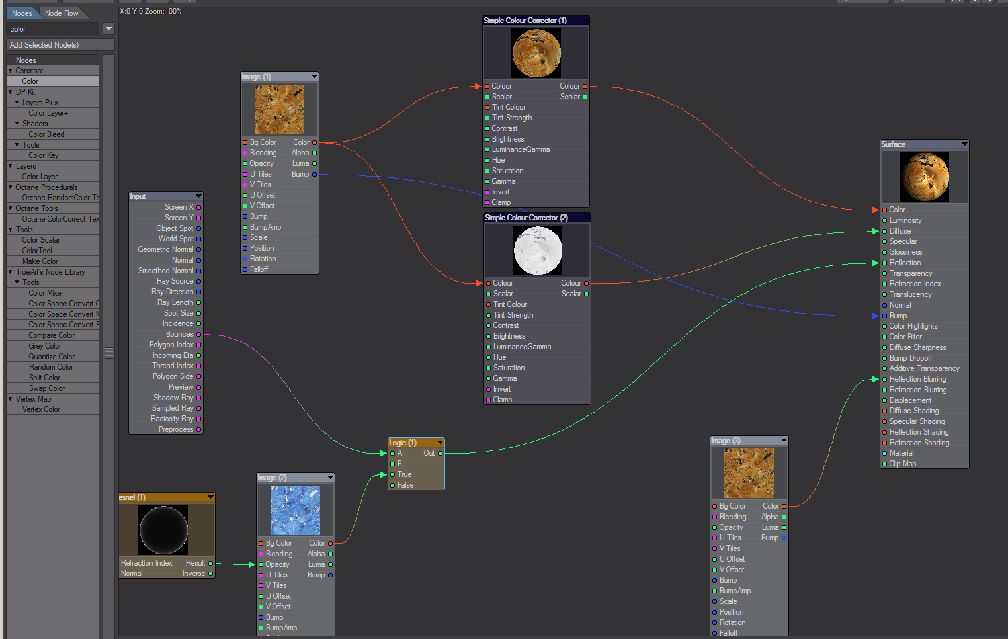Click the search field containing "color"

coord(53,29)
